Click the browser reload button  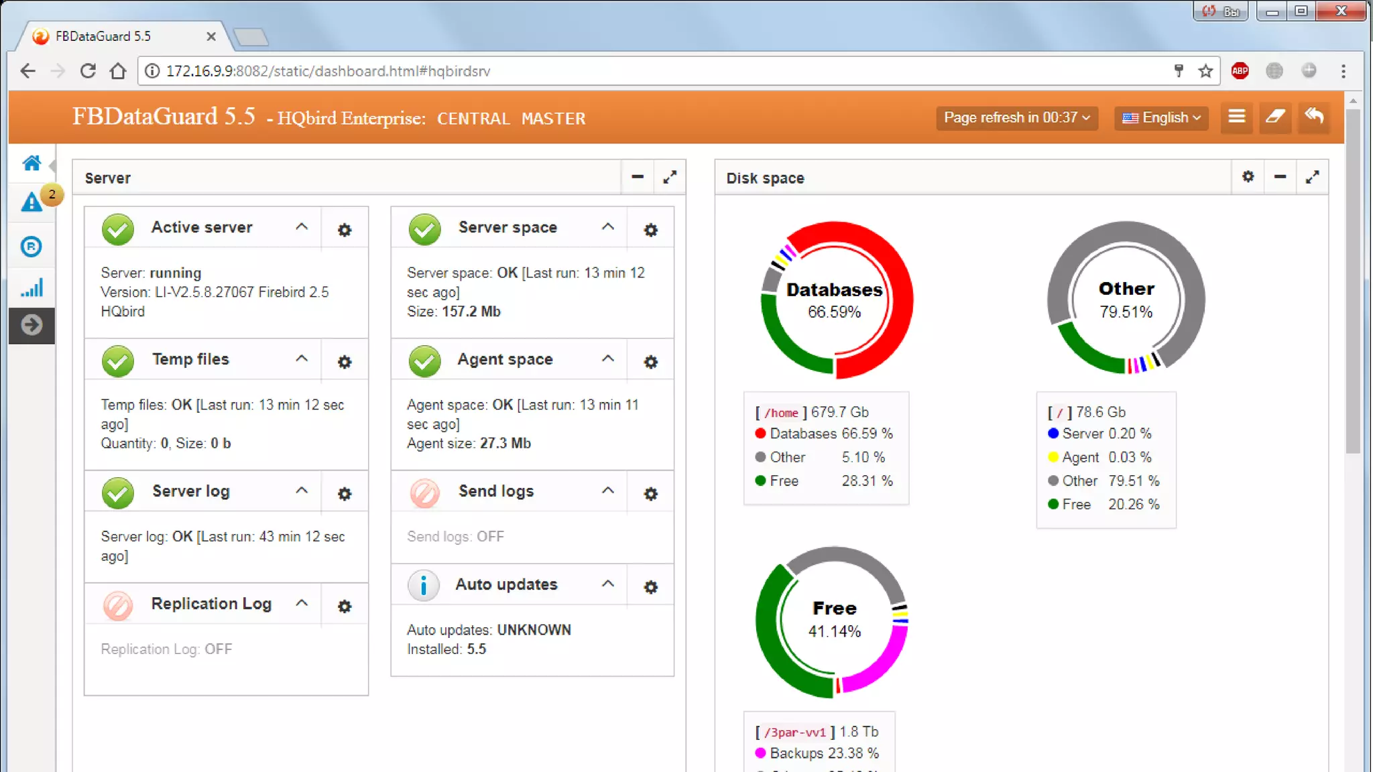coord(88,71)
